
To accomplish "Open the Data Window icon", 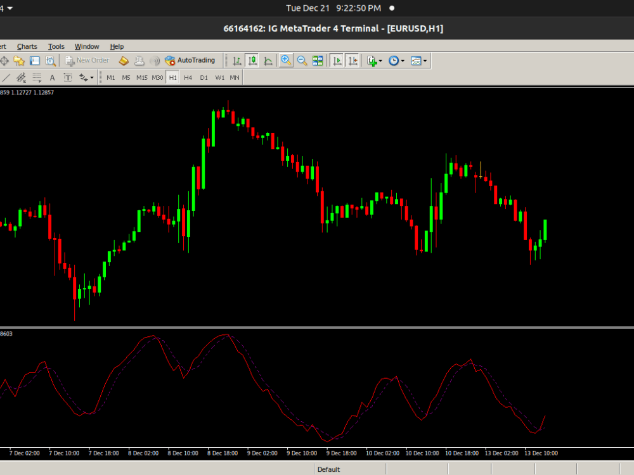I will (x=35, y=61).
